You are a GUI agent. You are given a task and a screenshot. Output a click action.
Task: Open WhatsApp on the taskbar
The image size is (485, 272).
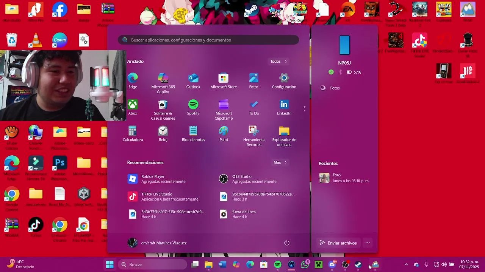point(305,264)
